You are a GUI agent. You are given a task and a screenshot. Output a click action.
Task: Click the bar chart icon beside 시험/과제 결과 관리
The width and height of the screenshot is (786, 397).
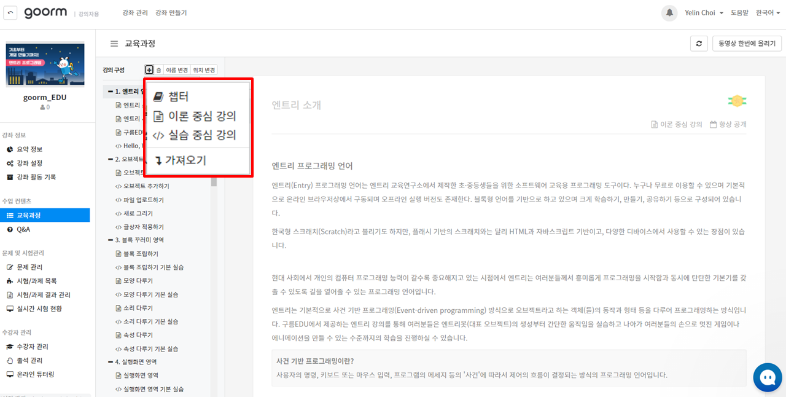tap(10, 295)
